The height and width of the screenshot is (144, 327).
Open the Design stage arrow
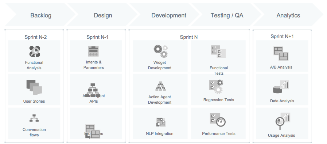point(102,15)
